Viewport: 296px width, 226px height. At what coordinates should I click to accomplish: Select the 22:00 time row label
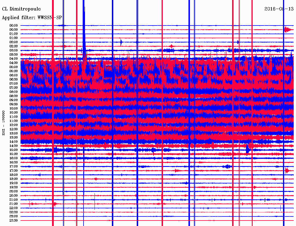pyautogui.click(x=14, y=208)
